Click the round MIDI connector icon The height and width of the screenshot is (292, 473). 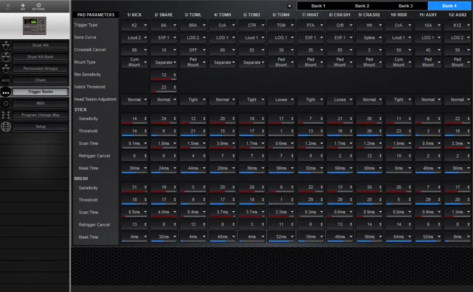point(6,103)
